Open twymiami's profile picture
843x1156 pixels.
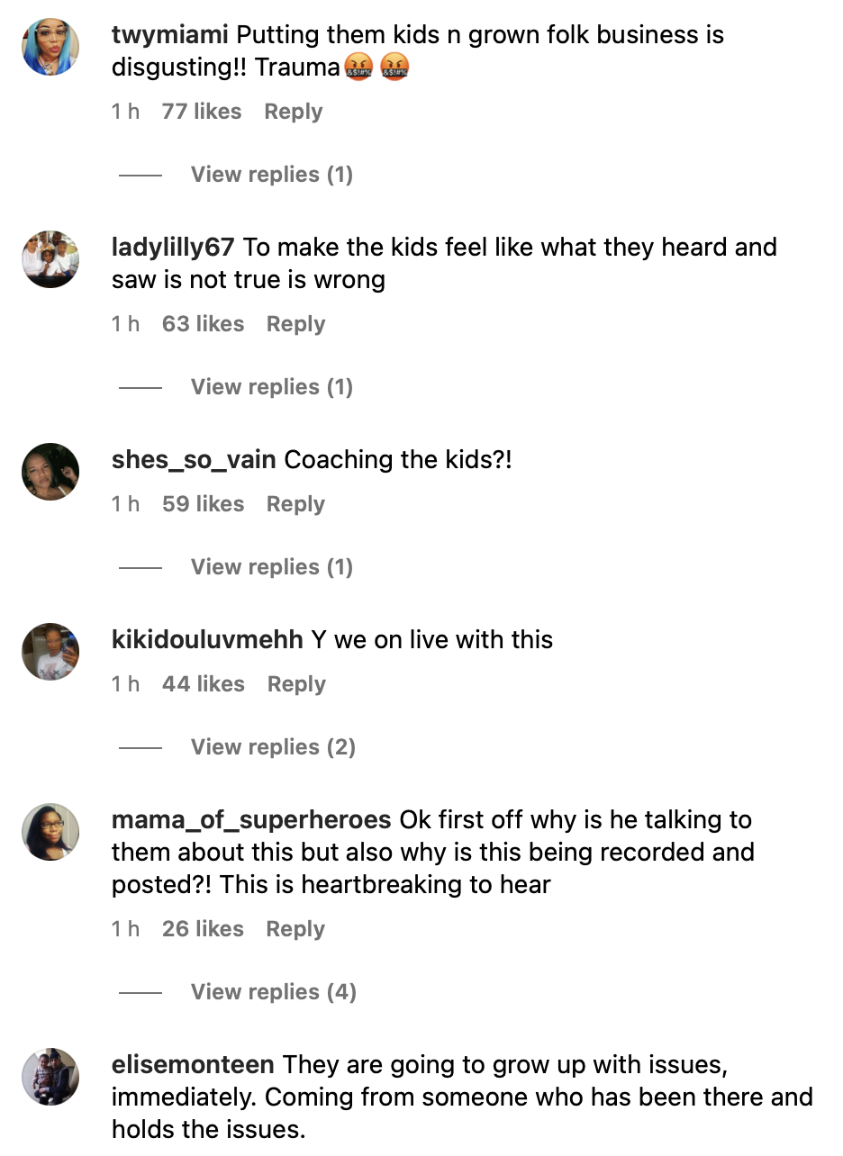[x=50, y=47]
